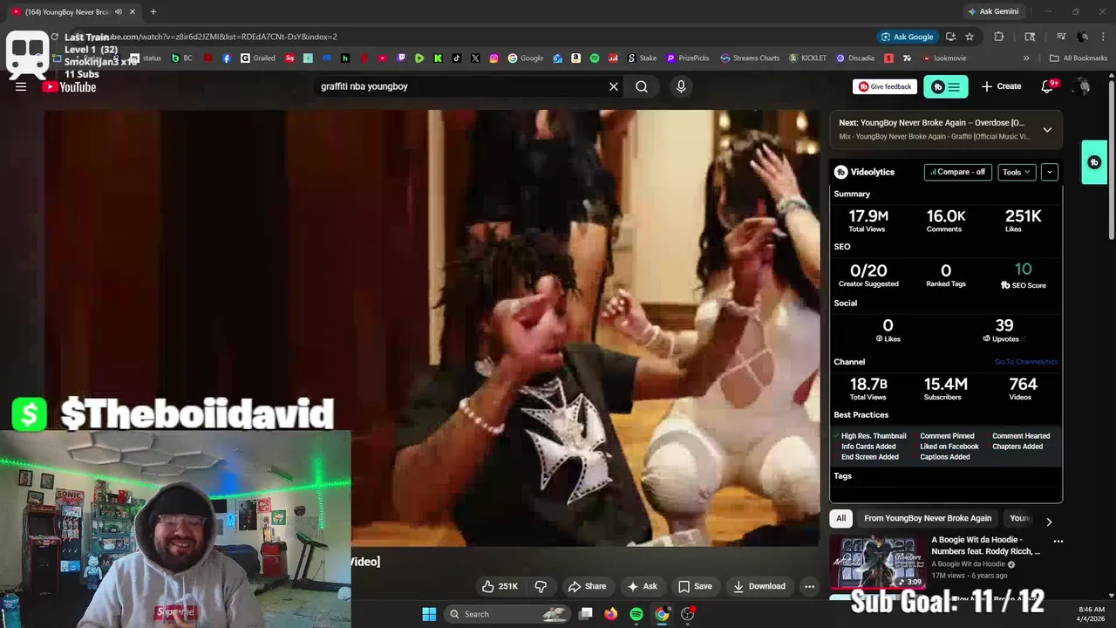Image resolution: width=1116 pixels, height=628 pixels.
Task: Open more actions ellipsis under video
Action: [809, 586]
